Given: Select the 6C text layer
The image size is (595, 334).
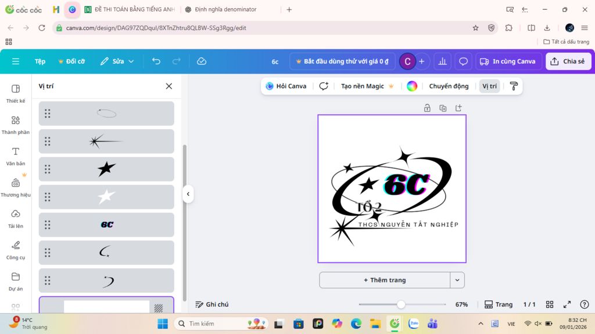Looking at the screenshot, I should click(x=106, y=224).
